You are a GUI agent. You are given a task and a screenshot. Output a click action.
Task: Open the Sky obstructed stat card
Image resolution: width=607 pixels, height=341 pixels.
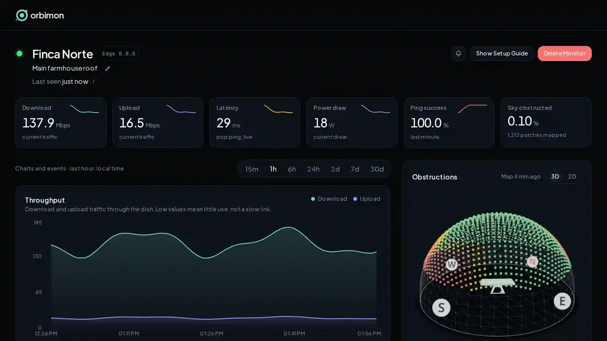546,123
